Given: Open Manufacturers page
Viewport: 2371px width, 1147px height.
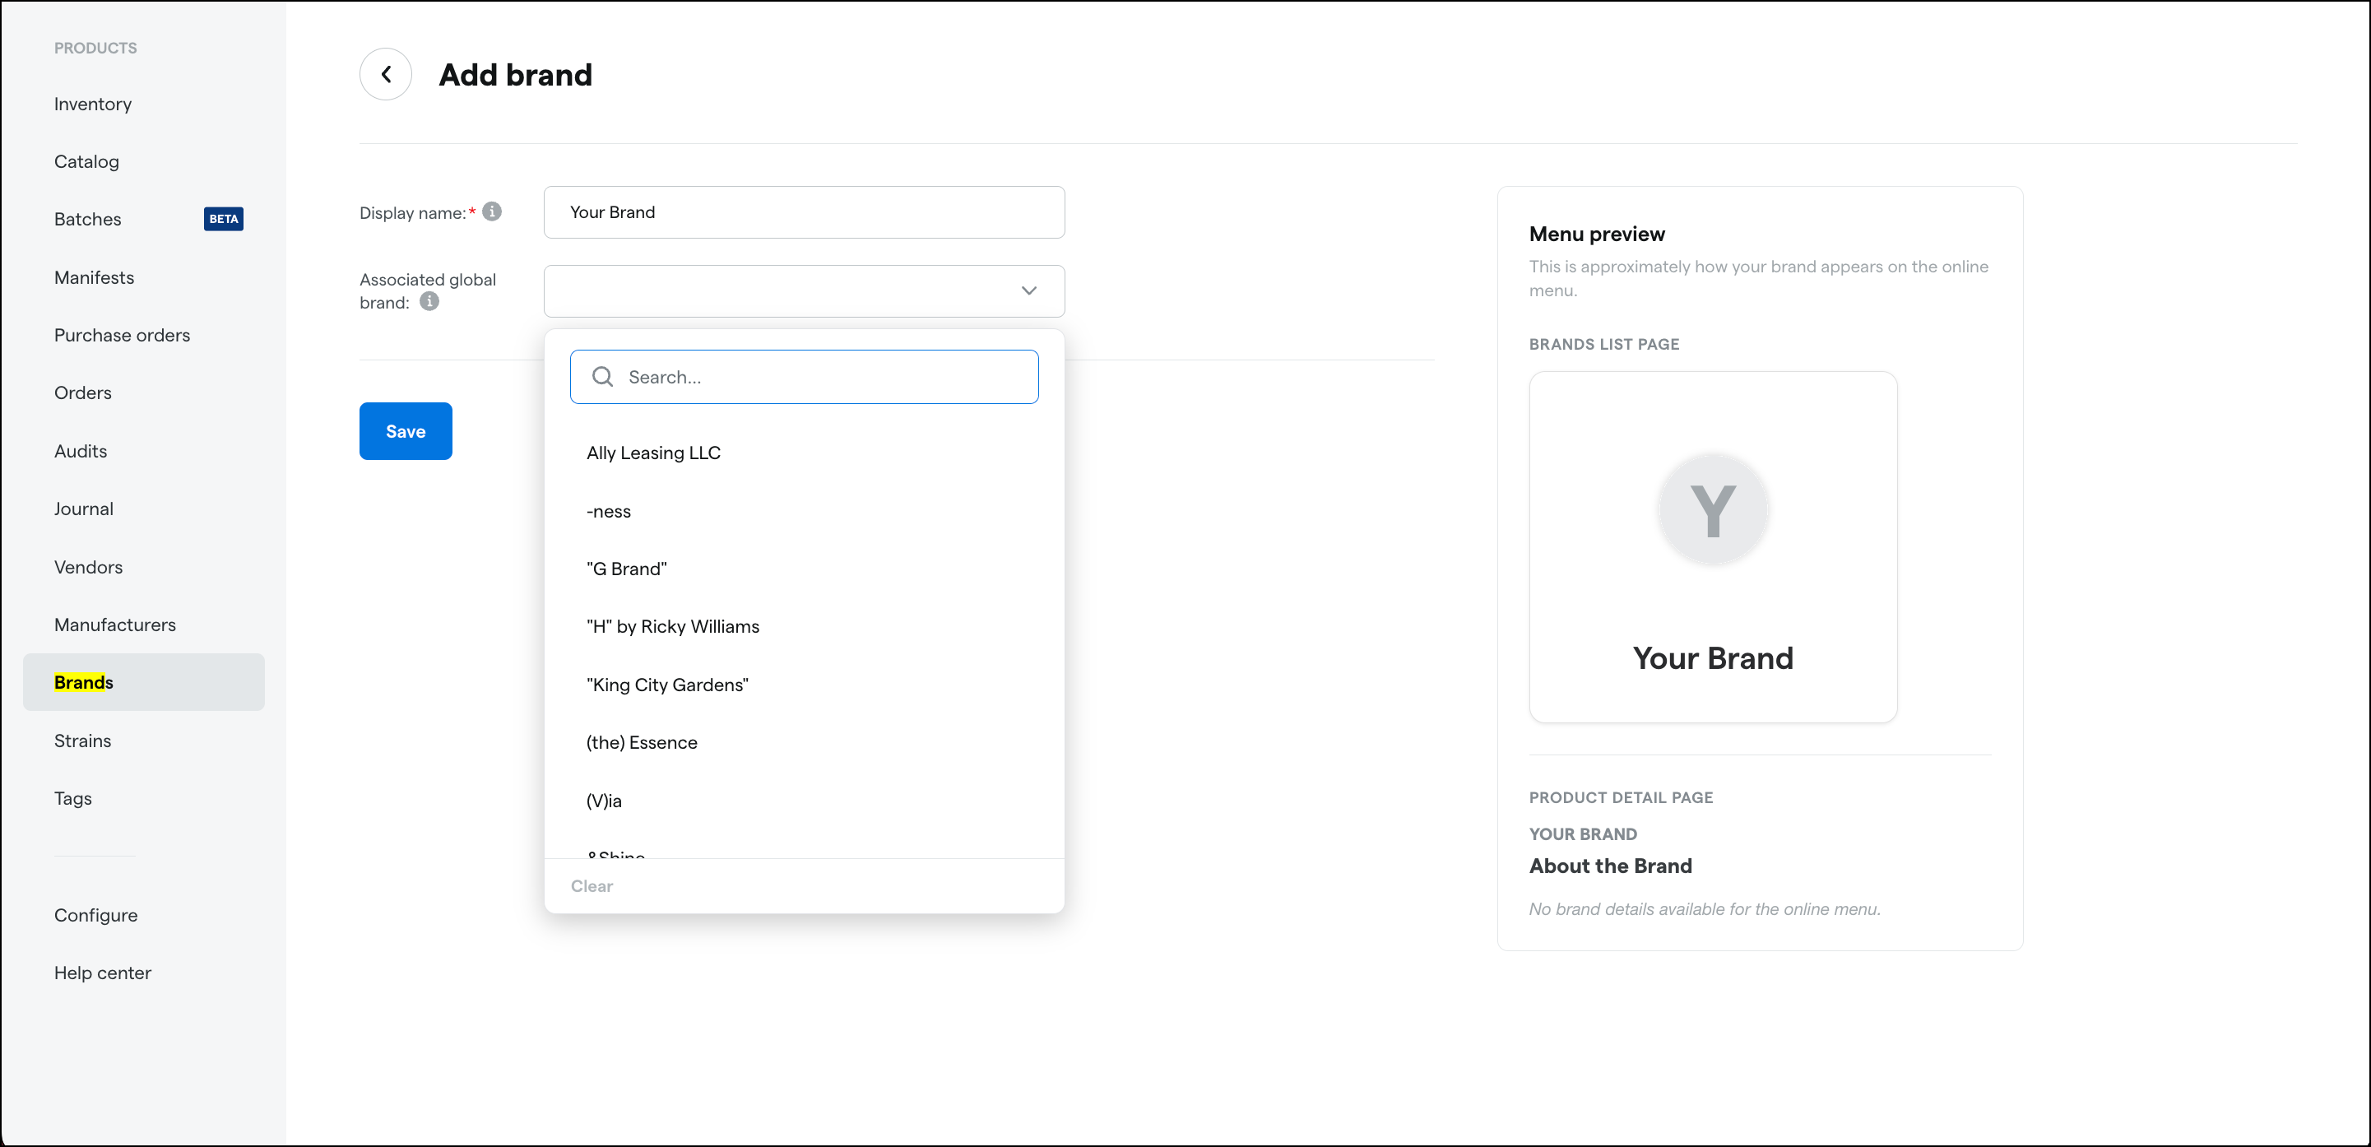Looking at the screenshot, I should click(x=115, y=625).
